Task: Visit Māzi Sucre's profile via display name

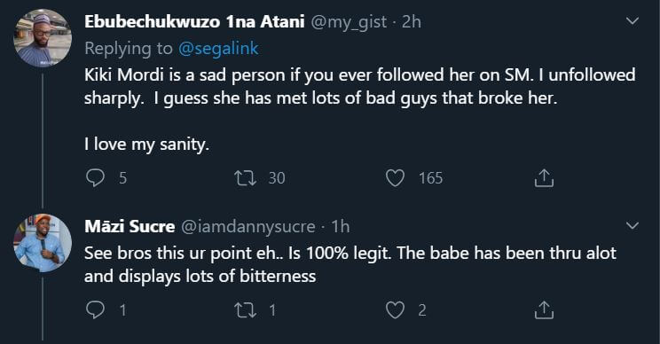Action: 130,226
